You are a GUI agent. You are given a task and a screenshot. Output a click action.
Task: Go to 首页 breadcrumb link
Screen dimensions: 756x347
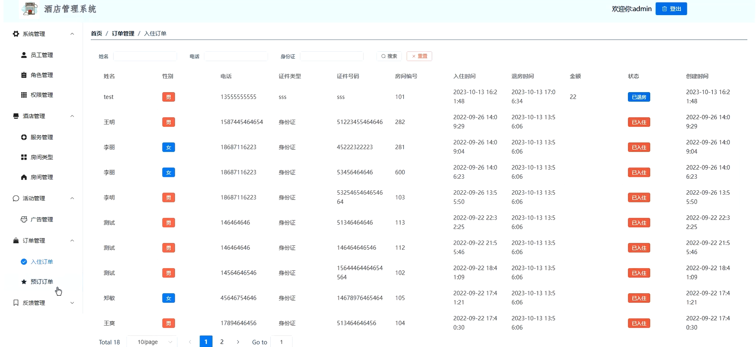96,33
